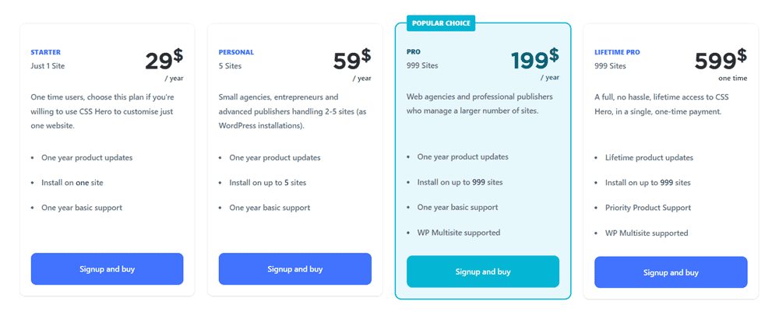Click the 599$ one time price
The width and height of the screenshot is (779, 319).
tap(721, 60)
